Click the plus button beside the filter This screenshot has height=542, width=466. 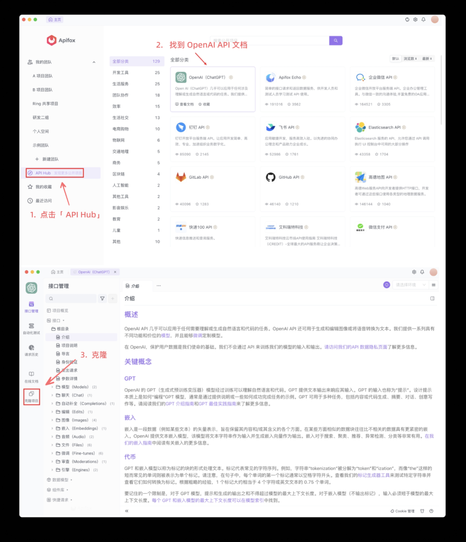point(112,298)
